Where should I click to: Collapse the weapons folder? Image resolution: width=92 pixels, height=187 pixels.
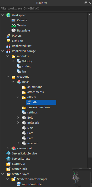[x=8, y=77]
